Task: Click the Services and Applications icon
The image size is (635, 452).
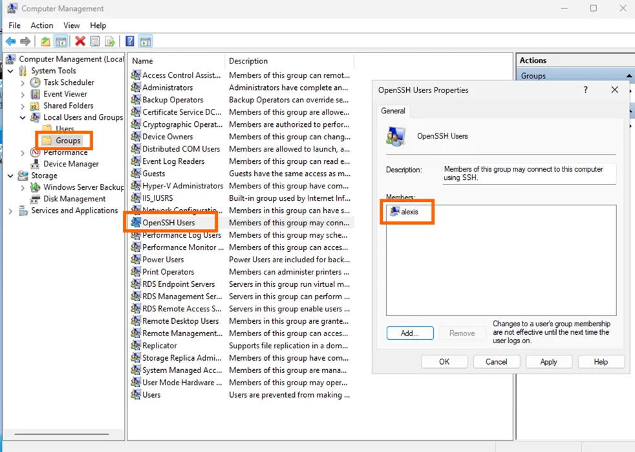Action: 23,211
